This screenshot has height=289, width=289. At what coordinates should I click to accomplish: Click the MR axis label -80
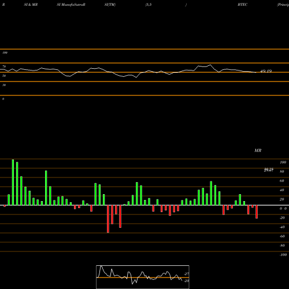tap(282, 246)
